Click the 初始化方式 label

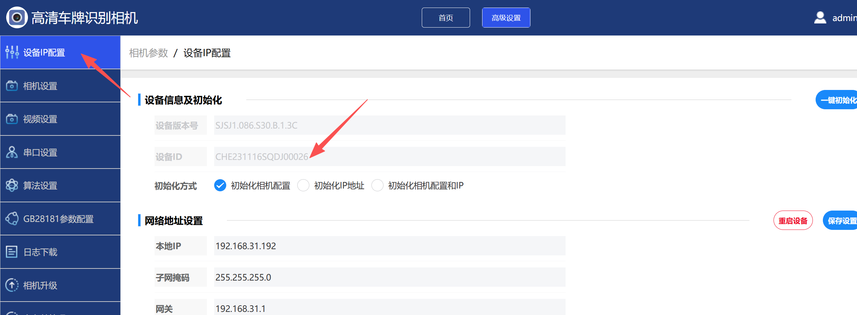[x=176, y=186]
